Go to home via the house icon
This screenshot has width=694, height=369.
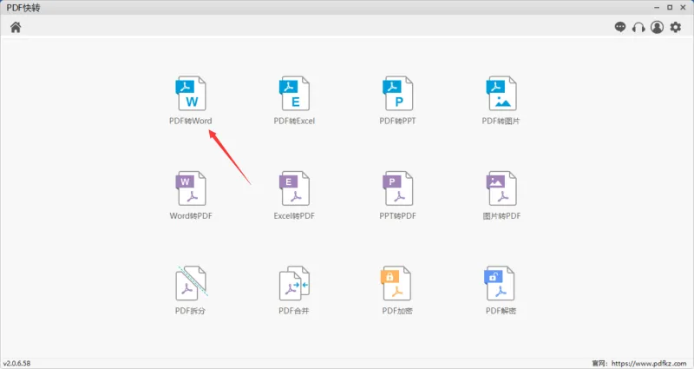tap(16, 28)
